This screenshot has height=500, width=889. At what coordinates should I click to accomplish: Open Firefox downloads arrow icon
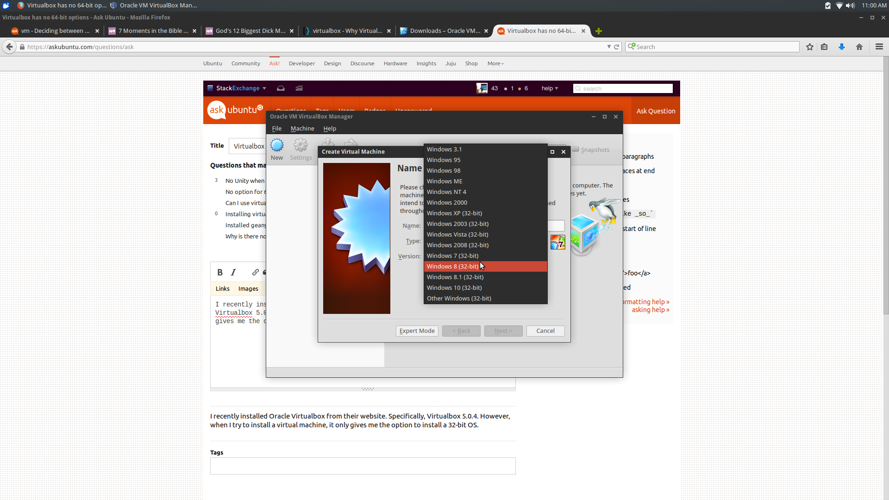[842, 47]
